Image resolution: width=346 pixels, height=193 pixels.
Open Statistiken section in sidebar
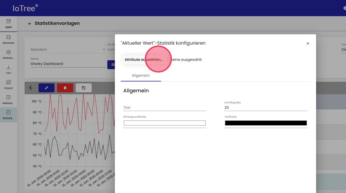pos(8,115)
